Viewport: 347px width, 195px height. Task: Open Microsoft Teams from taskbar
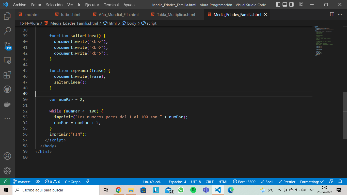coord(206,190)
